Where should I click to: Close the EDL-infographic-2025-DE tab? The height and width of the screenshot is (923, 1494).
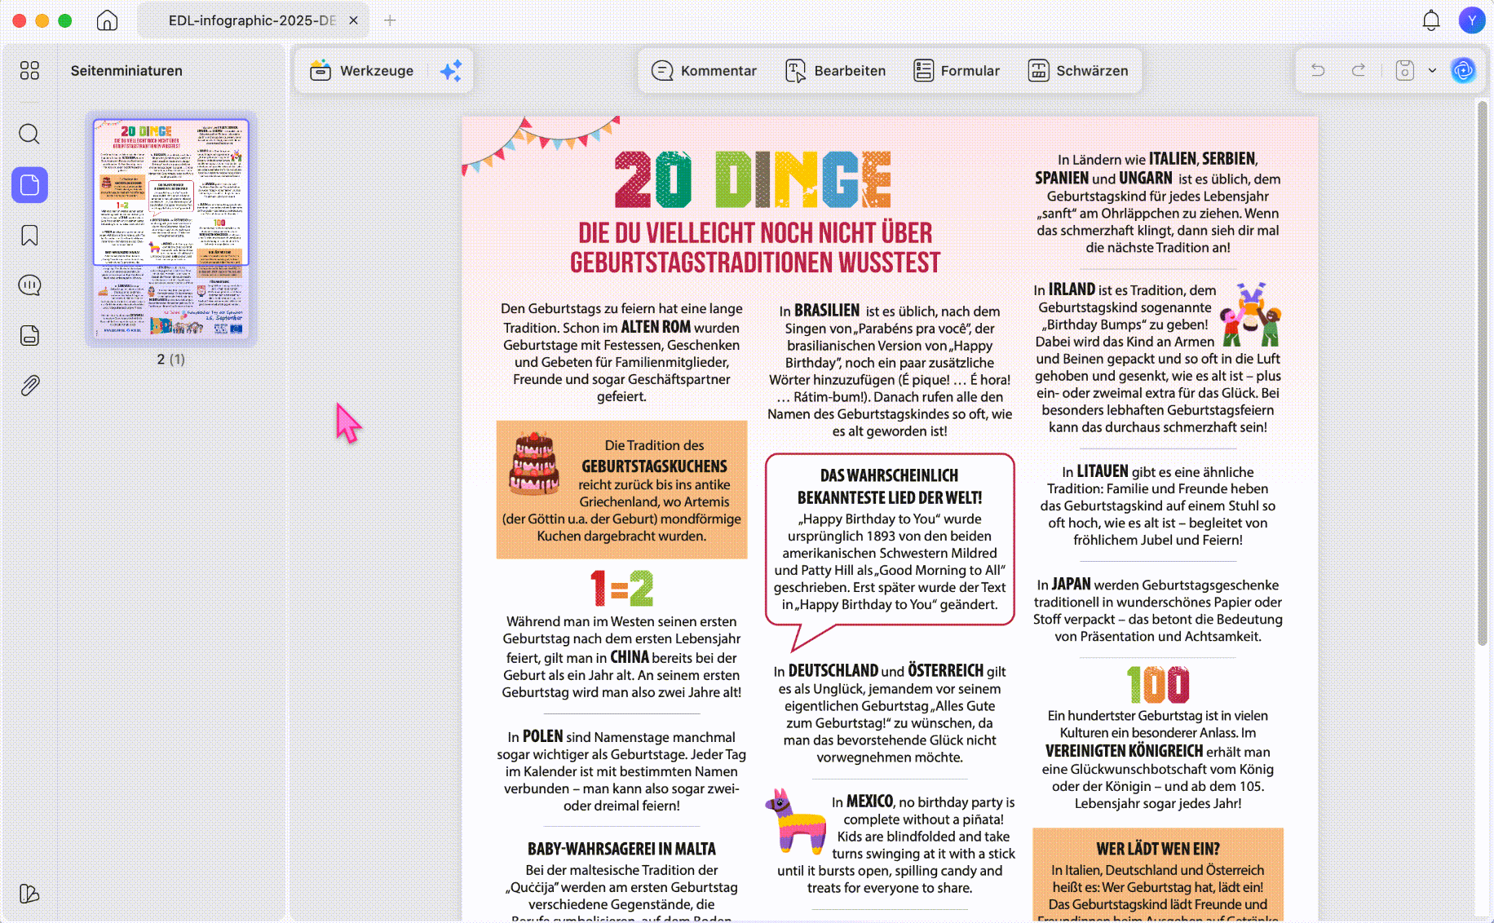(x=353, y=20)
